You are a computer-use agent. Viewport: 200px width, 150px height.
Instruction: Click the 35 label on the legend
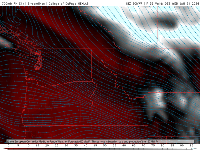pyautogui.click(x=76, y=145)
